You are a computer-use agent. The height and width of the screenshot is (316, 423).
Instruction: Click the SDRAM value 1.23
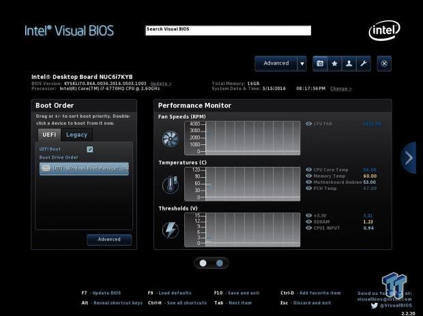pos(368,222)
